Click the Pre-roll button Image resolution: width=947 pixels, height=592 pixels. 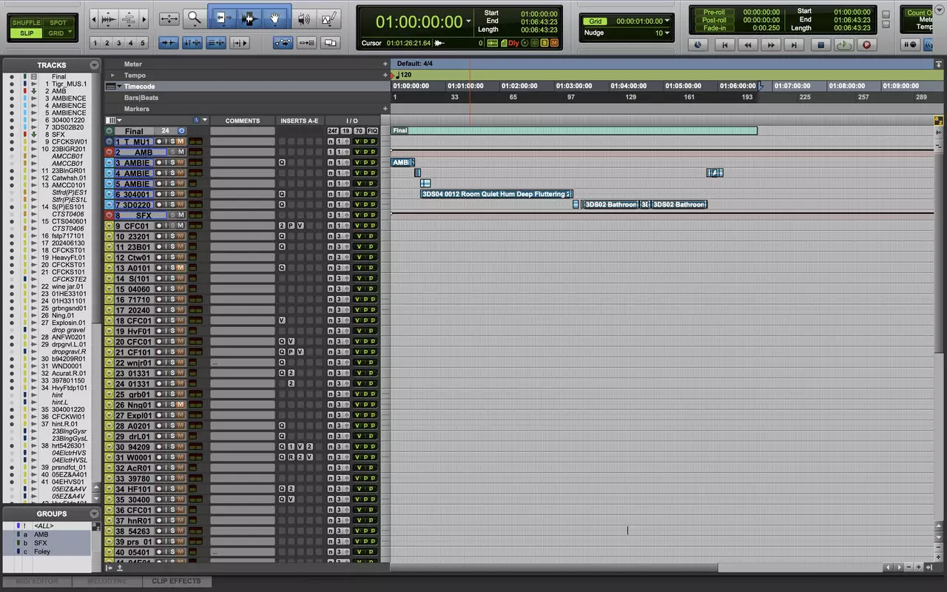tap(714, 13)
